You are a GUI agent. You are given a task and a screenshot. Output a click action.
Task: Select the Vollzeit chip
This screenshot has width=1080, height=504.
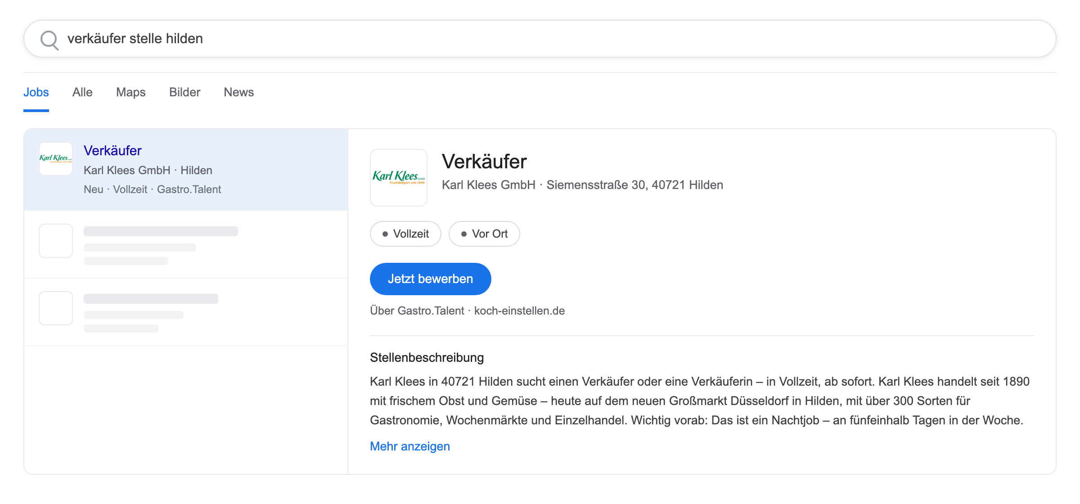(405, 234)
